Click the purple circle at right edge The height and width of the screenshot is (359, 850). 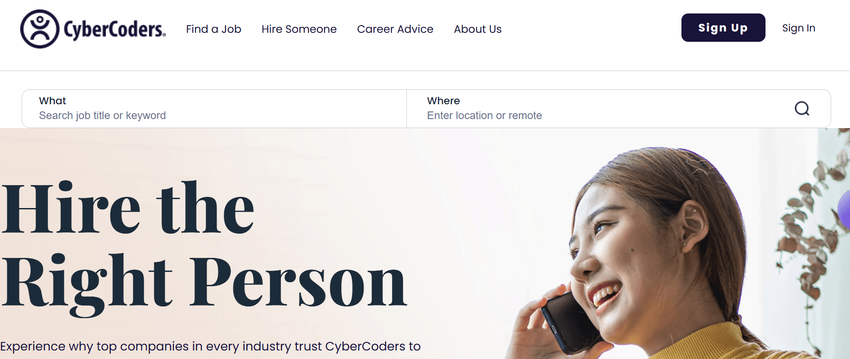click(844, 209)
